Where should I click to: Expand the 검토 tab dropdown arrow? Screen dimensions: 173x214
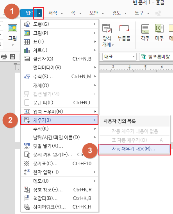pos(125,13)
